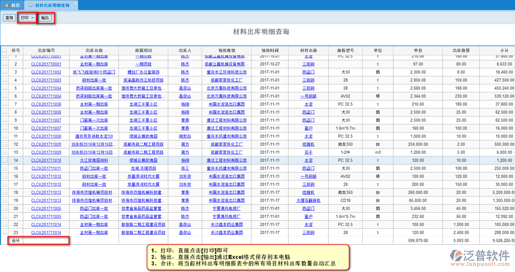The width and height of the screenshot is (515, 272).
Task: Toggle the select-all checkbox in table header
Action: tap(5, 51)
